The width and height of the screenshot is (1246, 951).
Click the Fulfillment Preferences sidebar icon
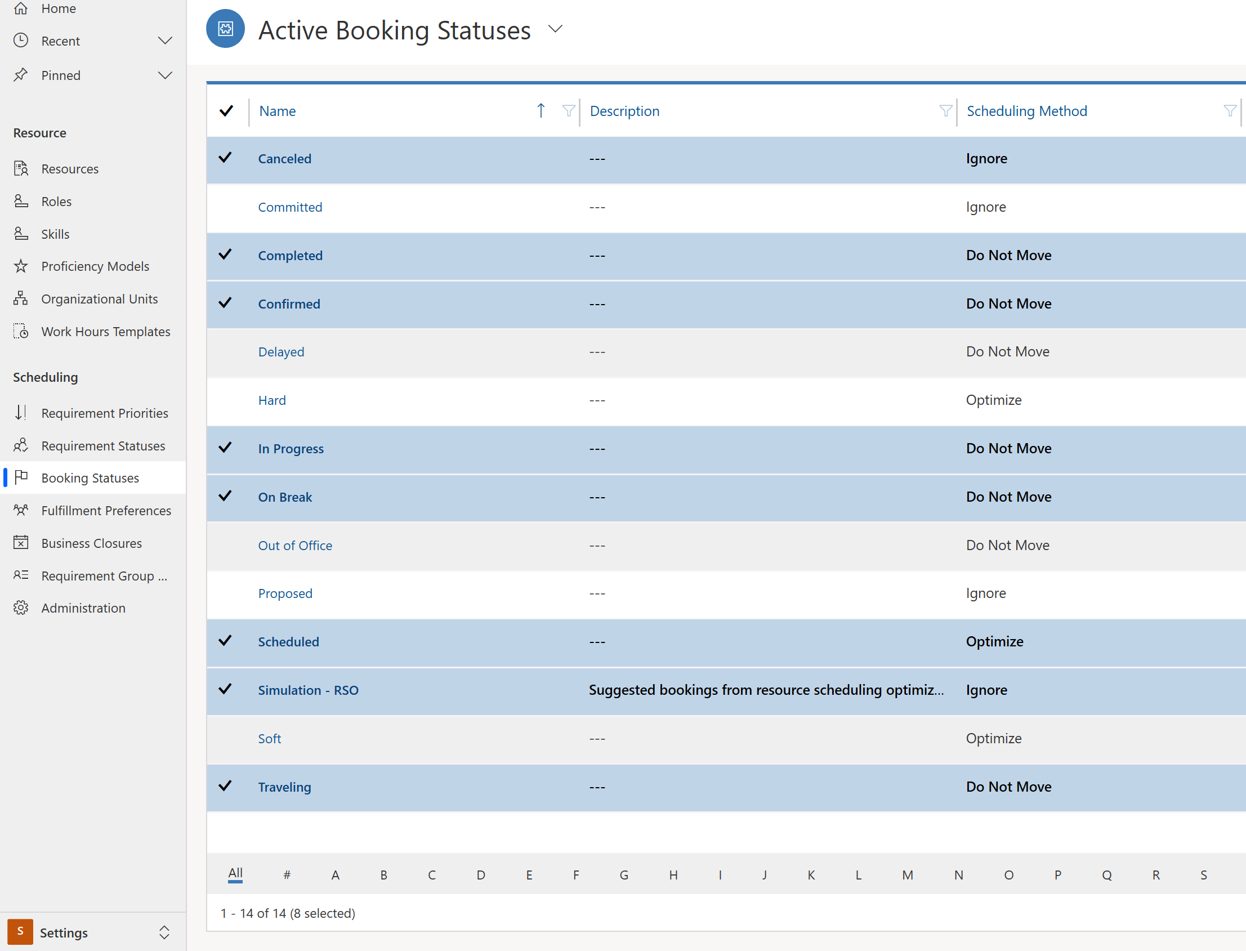[21, 511]
